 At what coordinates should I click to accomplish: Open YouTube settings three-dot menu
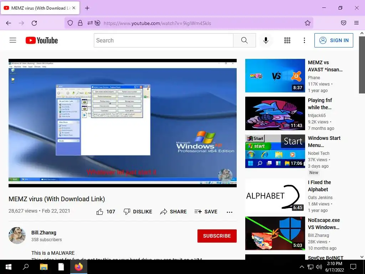click(304, 40)
